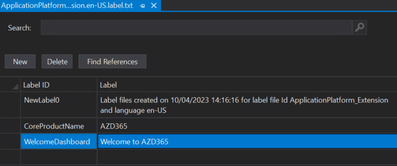The width and height of the screenshot is (397, 166).
Task: Close the en-US.label.txt tab
Action: (x=154, y=6)
